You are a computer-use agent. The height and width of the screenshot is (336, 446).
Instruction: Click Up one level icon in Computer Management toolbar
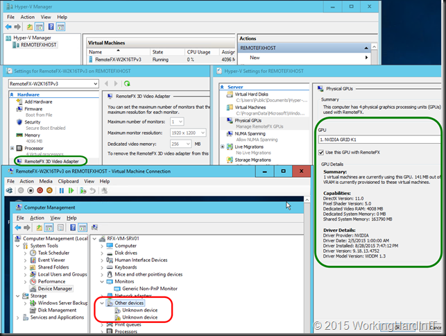point(40,228)
